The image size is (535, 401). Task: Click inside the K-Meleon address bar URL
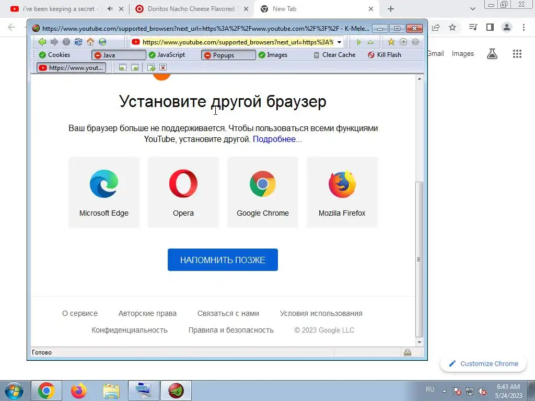(238, 42)
